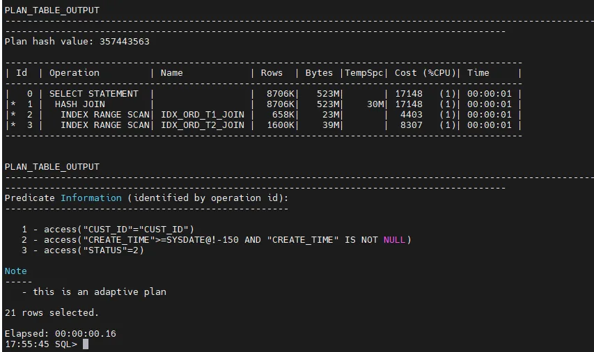Click the Rows column header

point(272,72)
